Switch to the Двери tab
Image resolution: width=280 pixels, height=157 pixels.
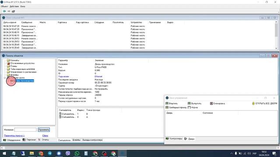[x=189, y=139]
